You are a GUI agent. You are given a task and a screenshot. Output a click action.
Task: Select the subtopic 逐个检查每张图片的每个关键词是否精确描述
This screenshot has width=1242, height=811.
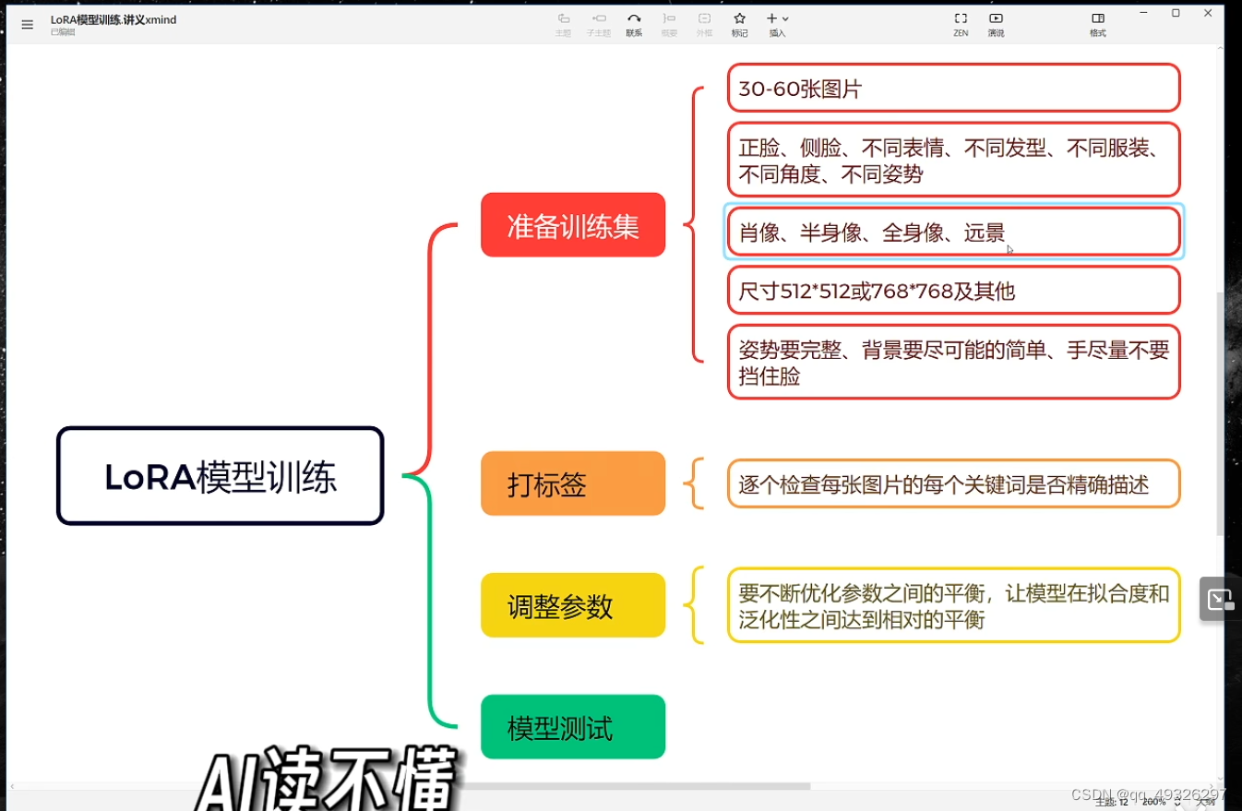953,483
